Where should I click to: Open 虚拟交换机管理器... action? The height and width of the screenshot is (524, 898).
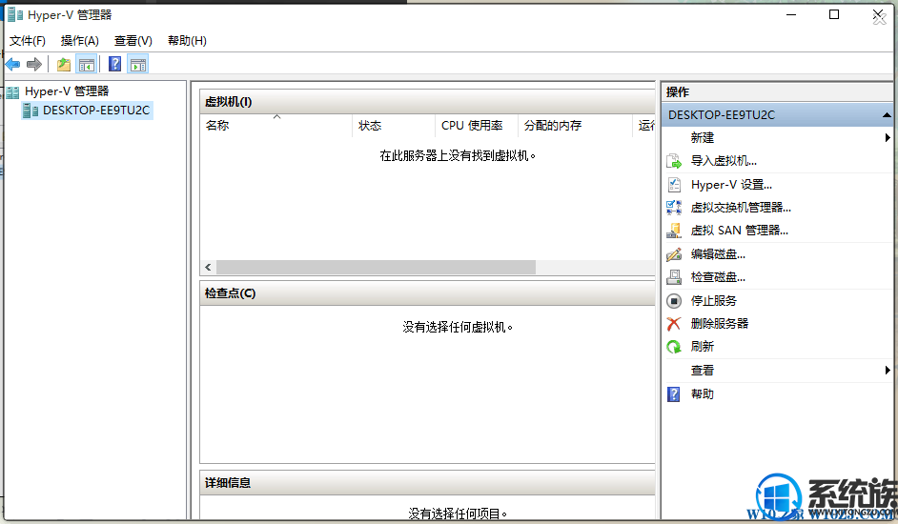(x=741, y=208)
